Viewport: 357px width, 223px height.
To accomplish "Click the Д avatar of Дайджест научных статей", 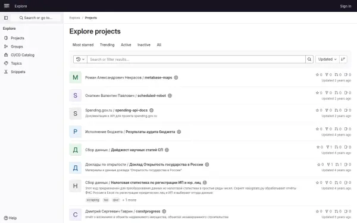I will click(x=76, y=150).
